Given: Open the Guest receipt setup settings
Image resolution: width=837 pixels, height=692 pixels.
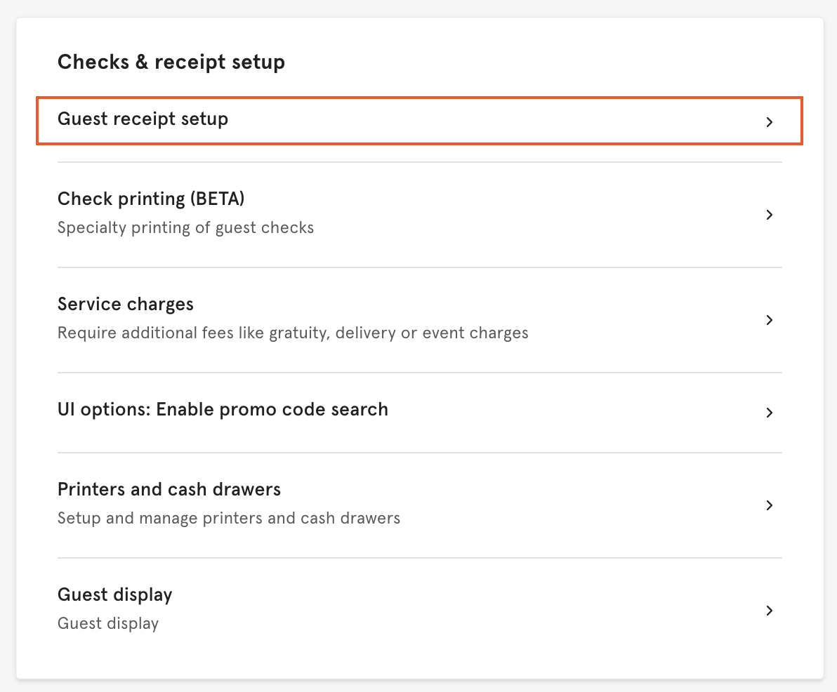Looking at the screenshot, I should pos(143,119).
